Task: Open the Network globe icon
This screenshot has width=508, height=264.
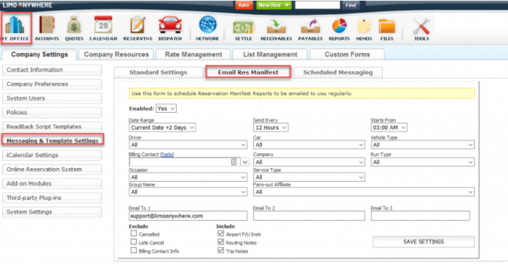Action: point(207,24)
